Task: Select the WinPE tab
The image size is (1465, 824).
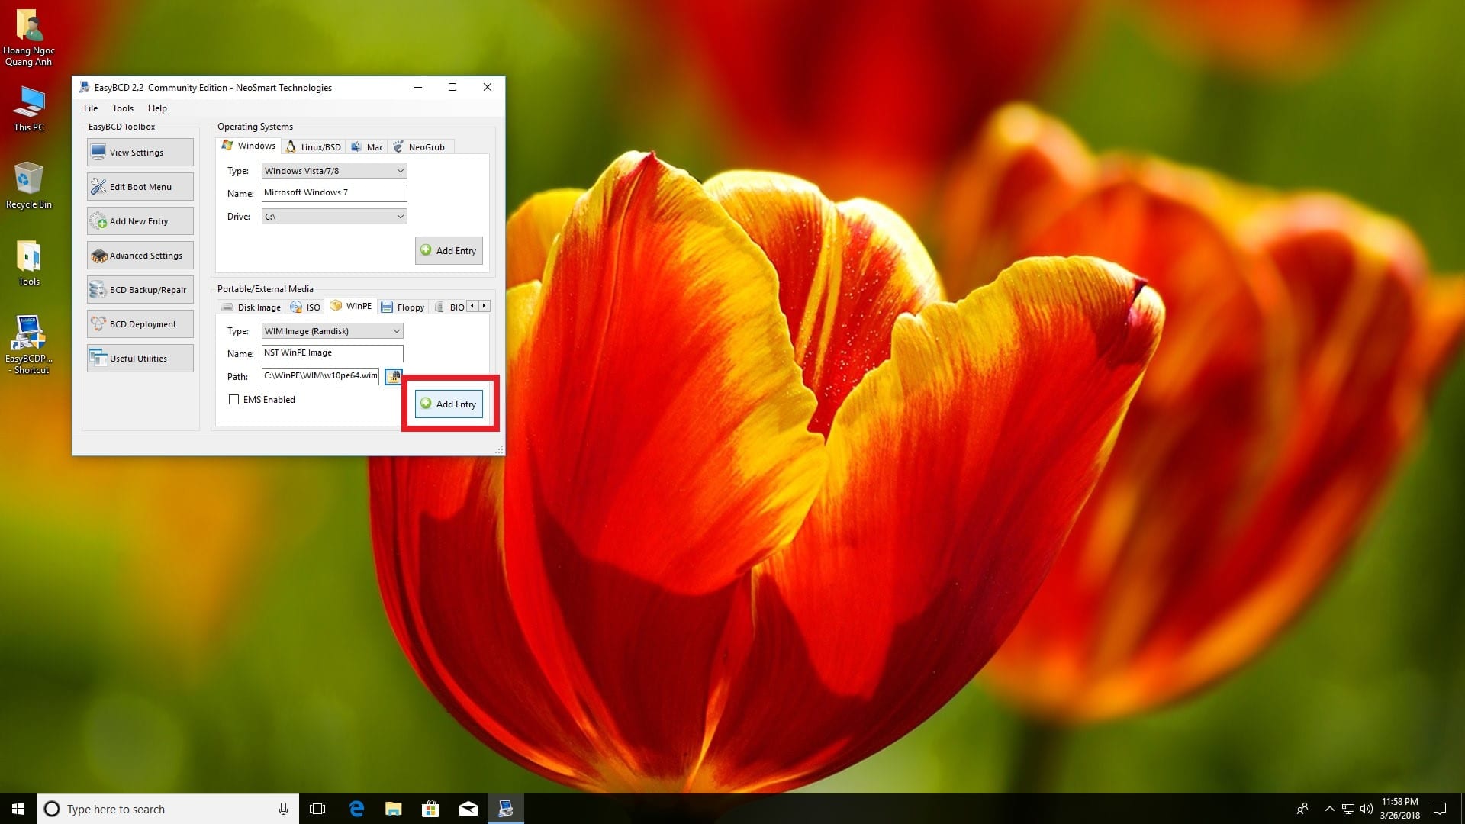Action: 351,306
